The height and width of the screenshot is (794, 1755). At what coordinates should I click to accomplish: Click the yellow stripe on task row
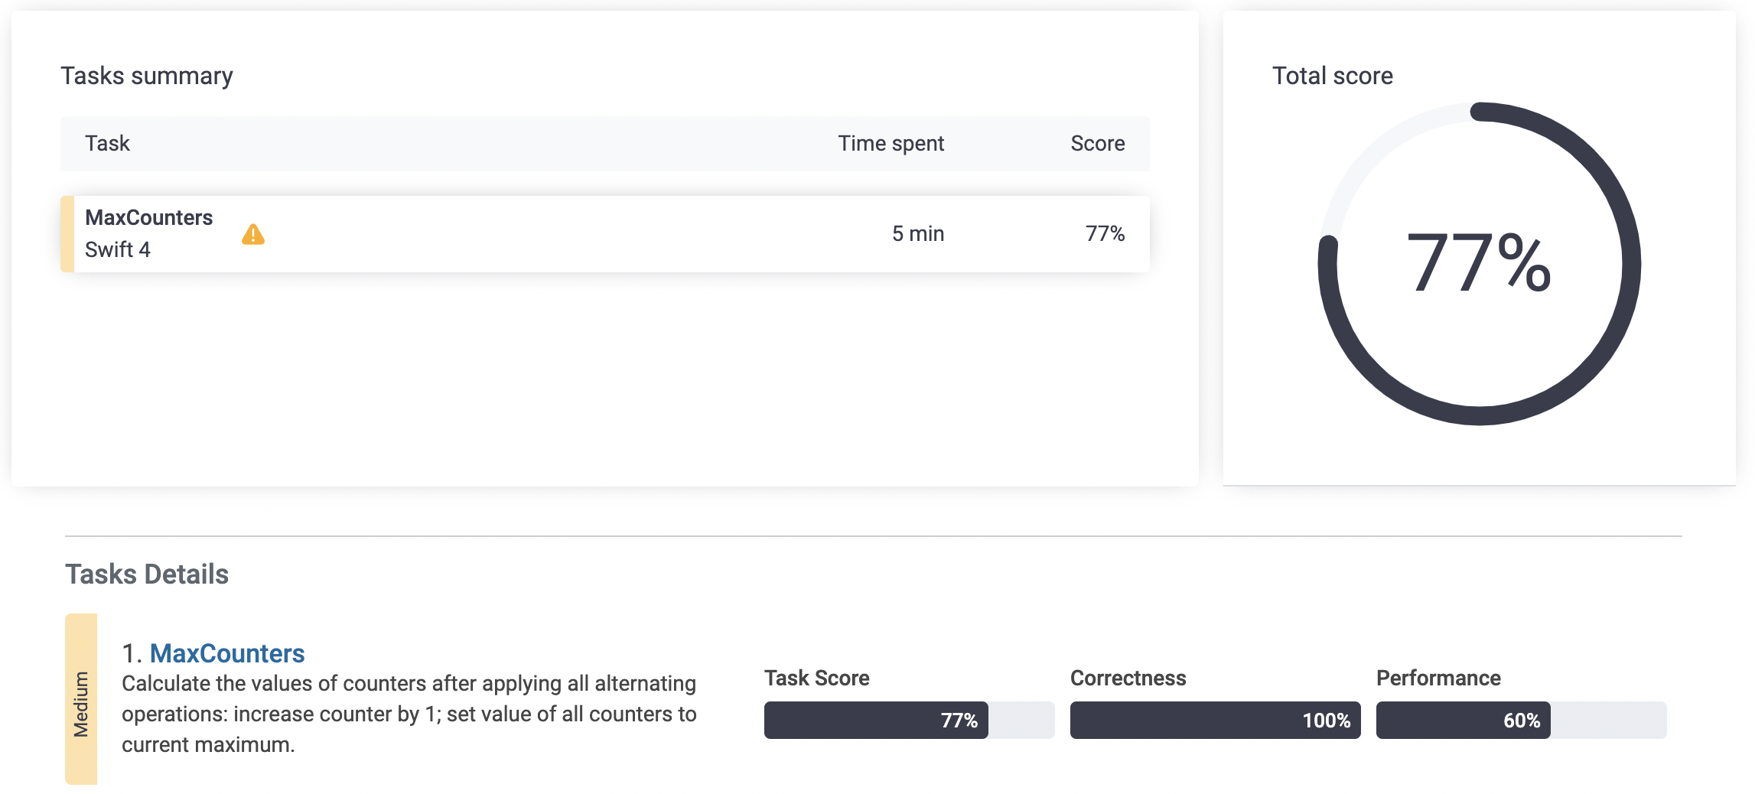pos(67,234)
